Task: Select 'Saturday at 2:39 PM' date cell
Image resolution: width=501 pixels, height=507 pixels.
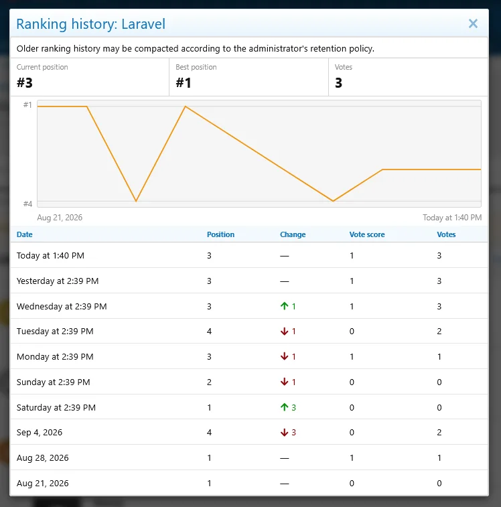Action: click(x=56, y=407)
